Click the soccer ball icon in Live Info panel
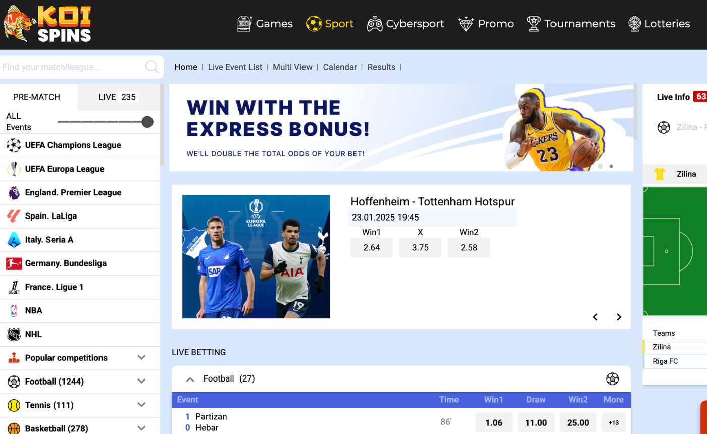This screenshot has width=707, height=434. 664,127
